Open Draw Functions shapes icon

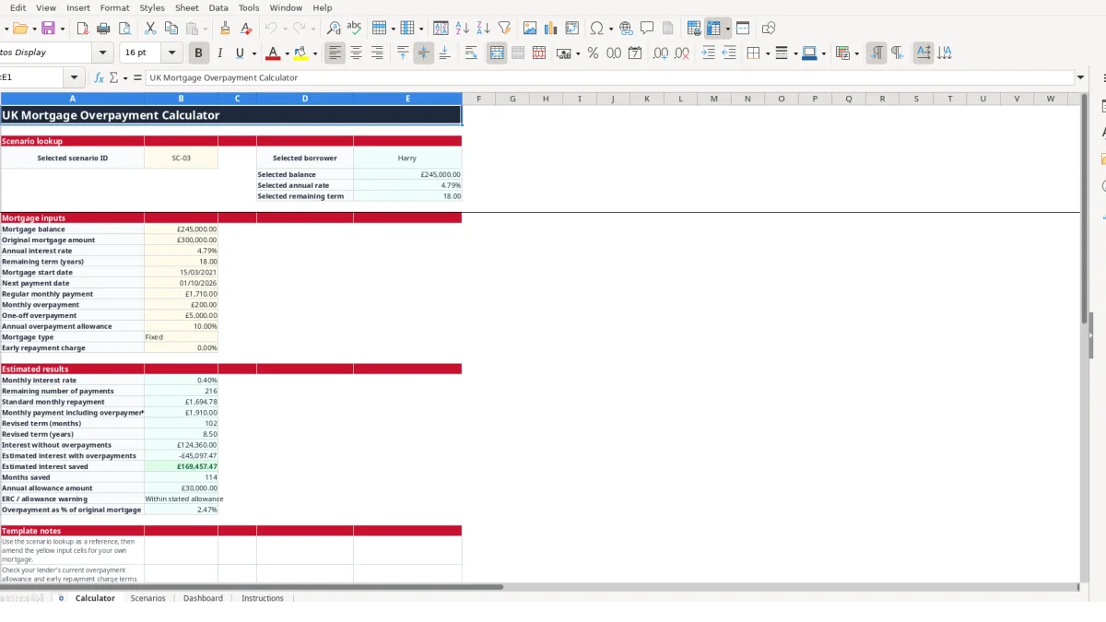[x=769, y=29]
